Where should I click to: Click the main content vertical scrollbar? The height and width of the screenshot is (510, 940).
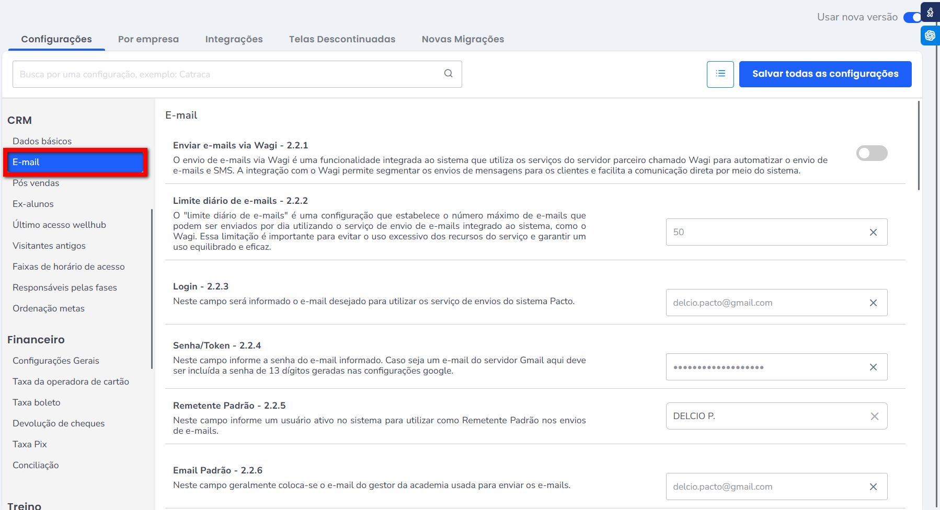(x=919, y=146)
